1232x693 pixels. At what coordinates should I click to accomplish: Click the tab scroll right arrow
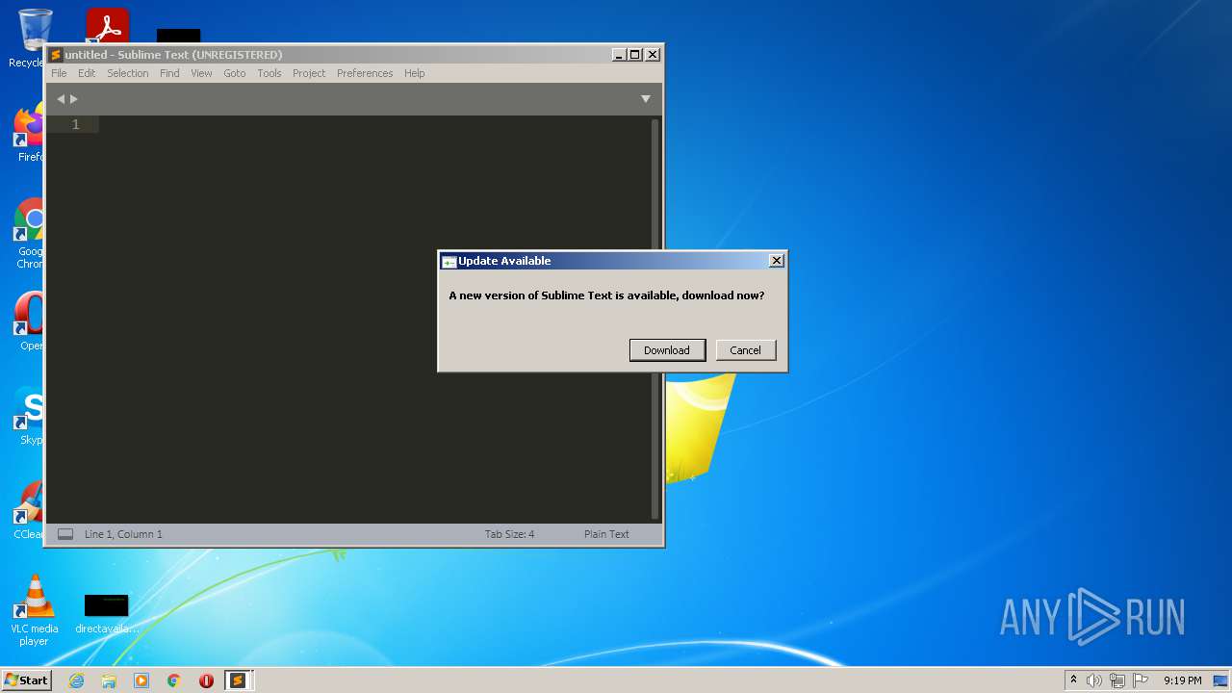click(74, 99)
